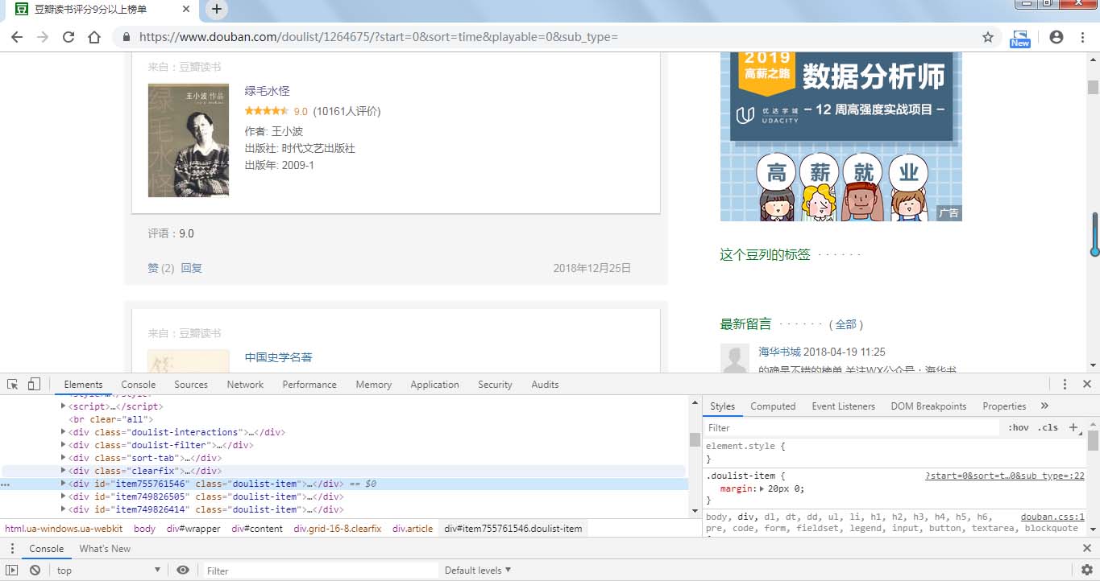The image size is (1100, 581).
Task: Toggle the .cls class editor pane
Action: [x=1047, y=427]
